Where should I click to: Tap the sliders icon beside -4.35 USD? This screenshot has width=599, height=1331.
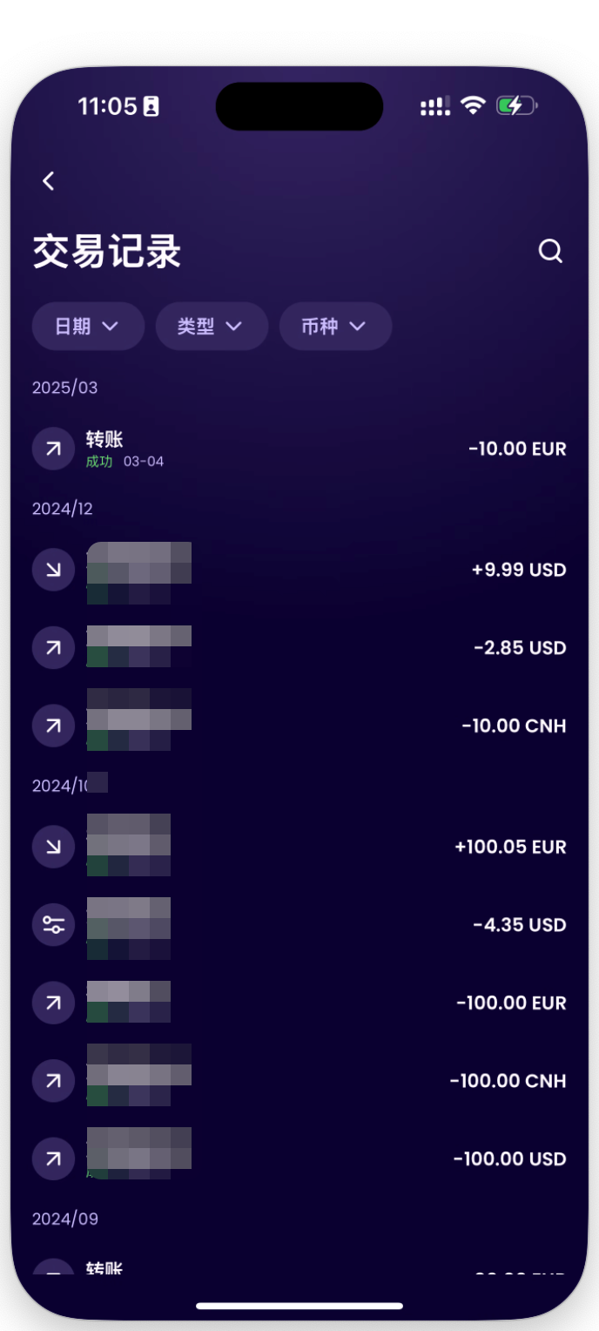pyautogui.click(x=53, y=925)
